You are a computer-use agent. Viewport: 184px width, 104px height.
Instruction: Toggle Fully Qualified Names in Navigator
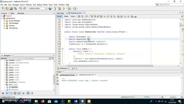tap(24, 93)
